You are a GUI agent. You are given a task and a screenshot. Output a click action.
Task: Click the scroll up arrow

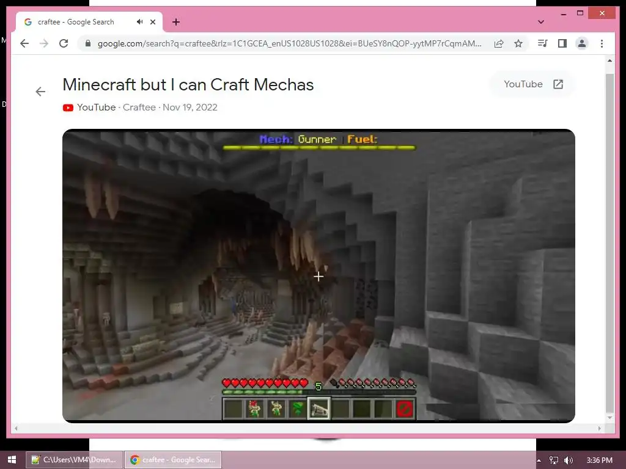(x=609, y=60)
